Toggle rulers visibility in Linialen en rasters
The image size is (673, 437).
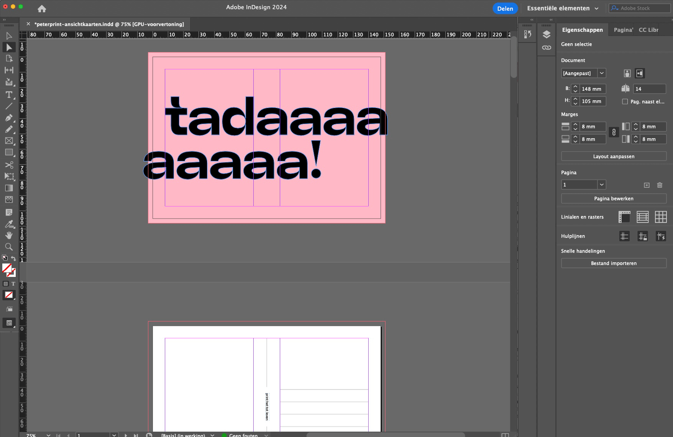click(624, 217)
